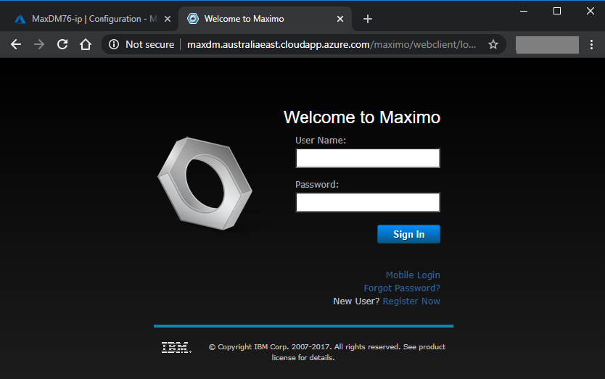Focus the User Name field

click(368, 158)
